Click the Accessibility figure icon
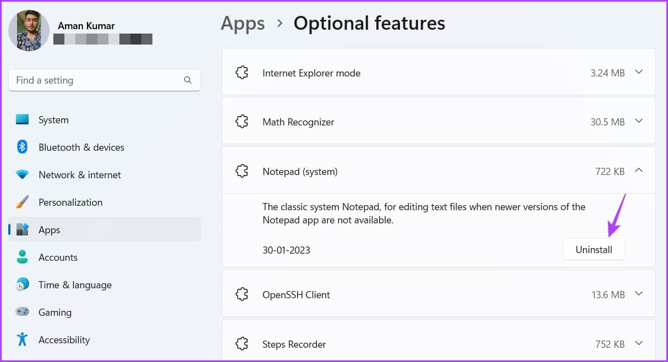This screenshot has height=362, width=668. point(22,339)
